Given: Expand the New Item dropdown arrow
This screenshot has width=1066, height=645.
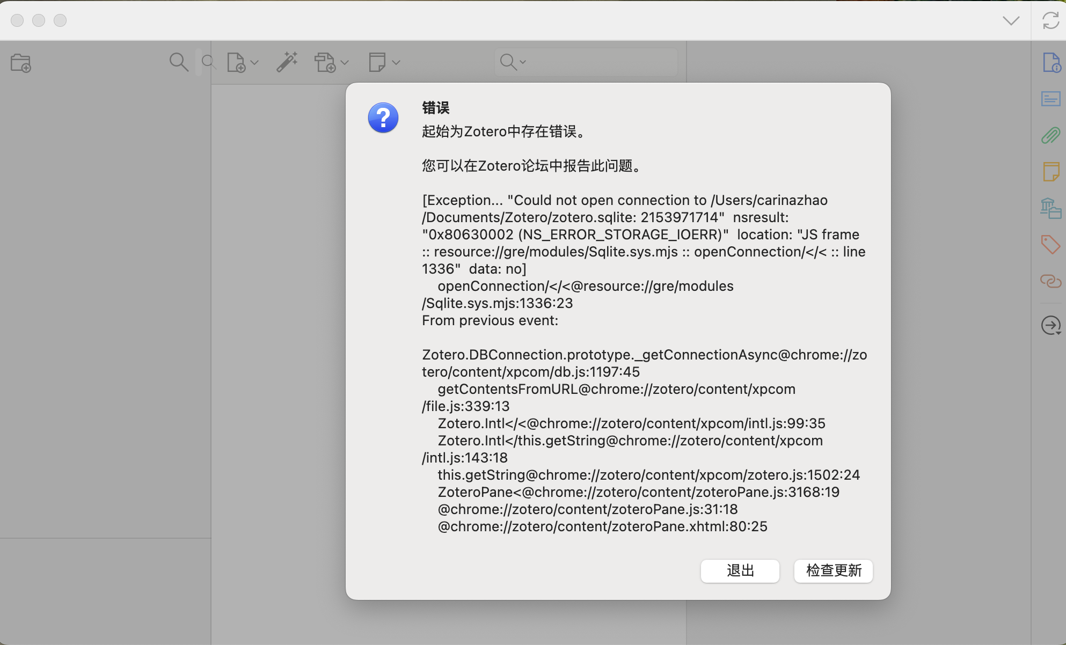Looking at the screenshot, I should tap(254, 62).
